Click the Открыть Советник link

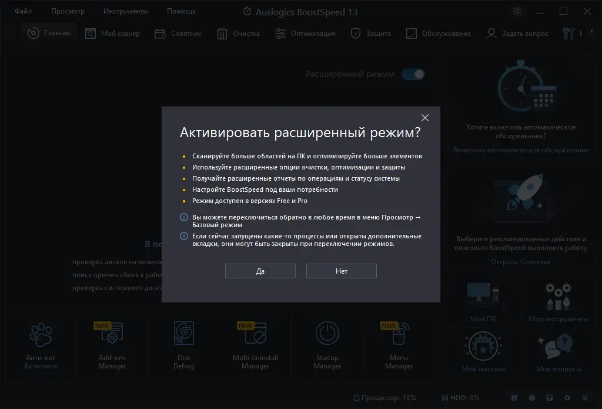pyautogui.click(x=521, y=262)
